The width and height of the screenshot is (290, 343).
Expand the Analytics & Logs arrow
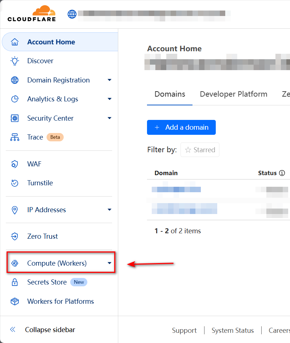(110, 99)
